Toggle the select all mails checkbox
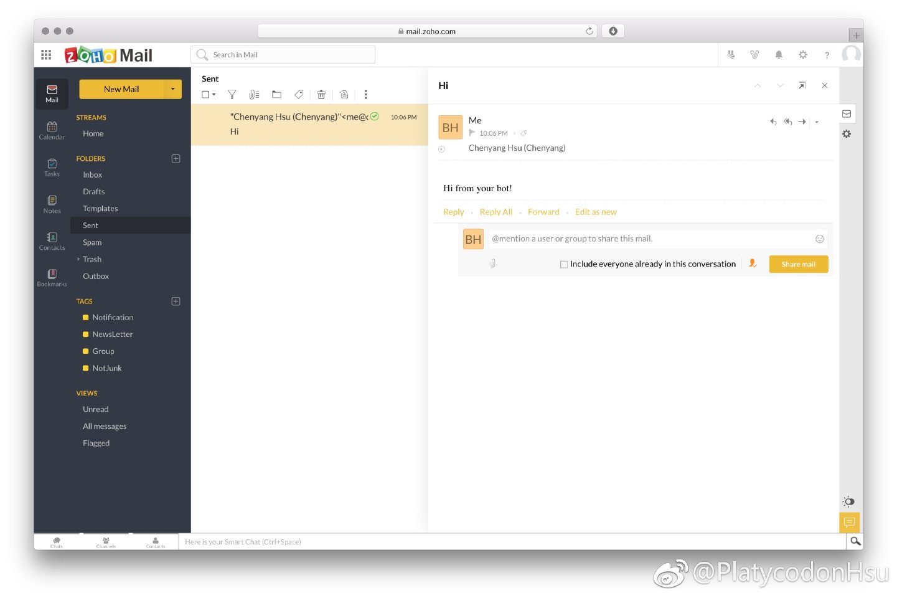Screen dimensions: 897x598 coord(205,95)
